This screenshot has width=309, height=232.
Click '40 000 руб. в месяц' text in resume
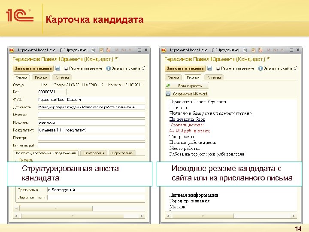(x=189, y=131)
